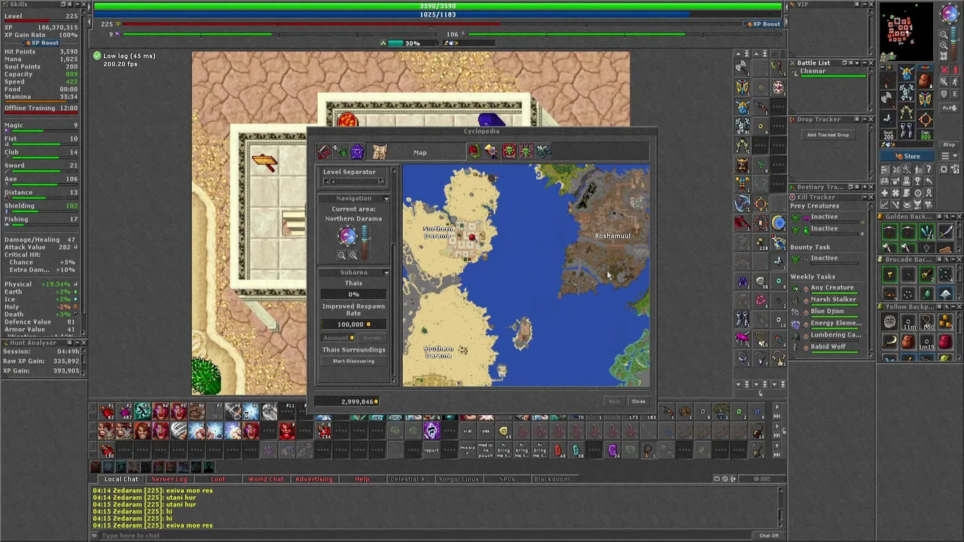Viewport: 964px width, 542px height.
Task: Click the report action bar button
Action: [x=431, y=451]
